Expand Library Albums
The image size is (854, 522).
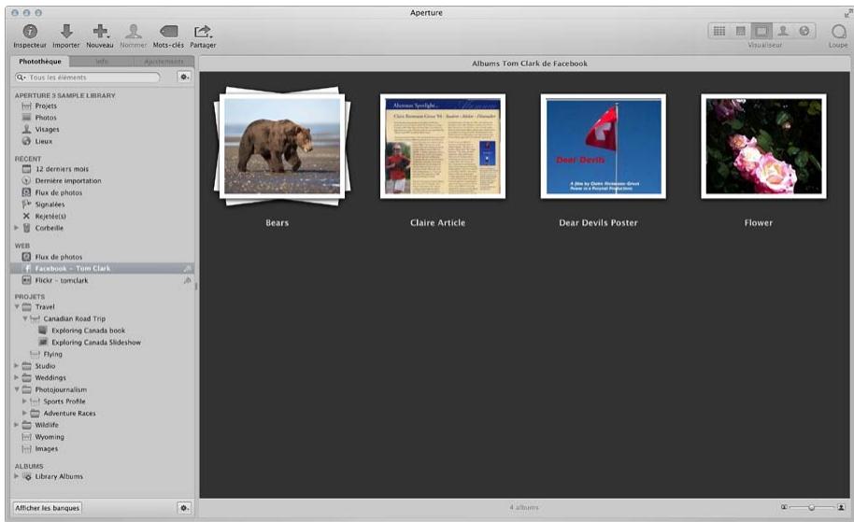[x=16, y=476]
